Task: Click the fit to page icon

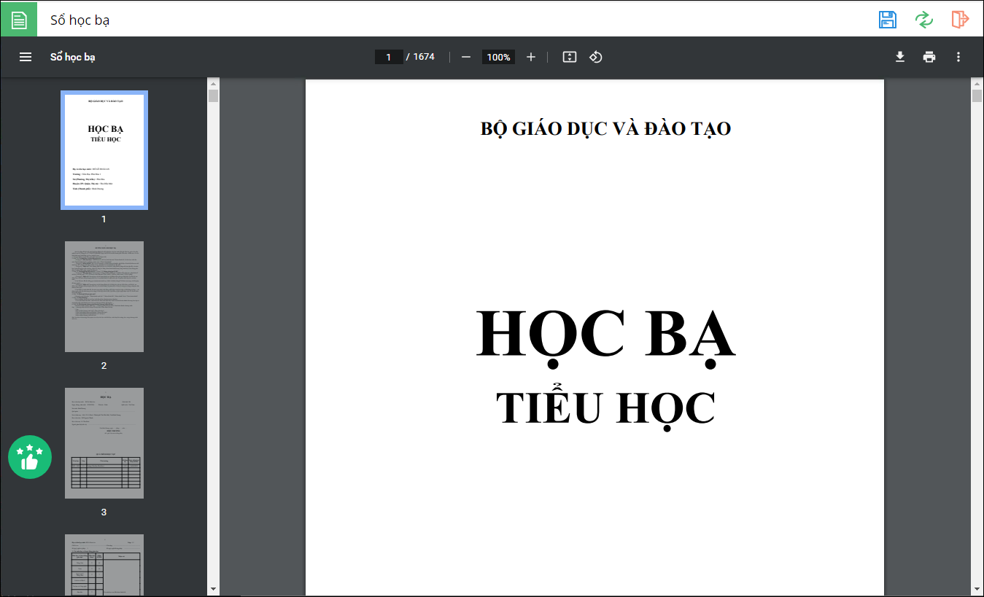Action: (x=570, y=57)
